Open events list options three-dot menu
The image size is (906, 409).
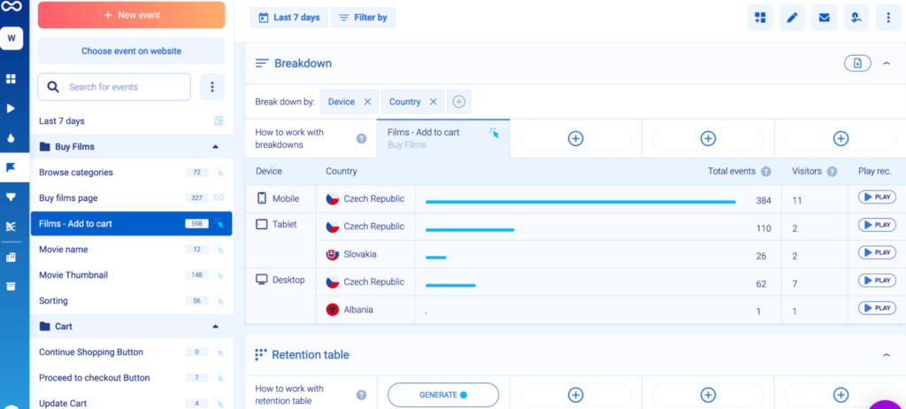[x=212, y=87]
